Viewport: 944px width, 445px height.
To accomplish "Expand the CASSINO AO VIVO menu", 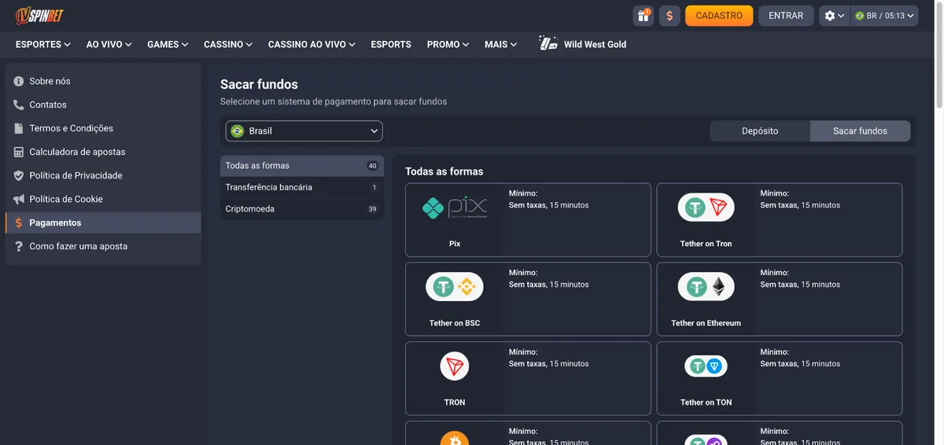I will pos(312,44).
